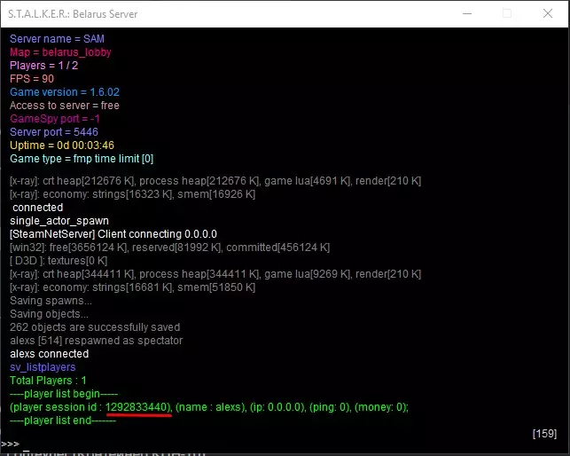
Task: Click the alexs connected log entry
Action: [x=50, y=354]
